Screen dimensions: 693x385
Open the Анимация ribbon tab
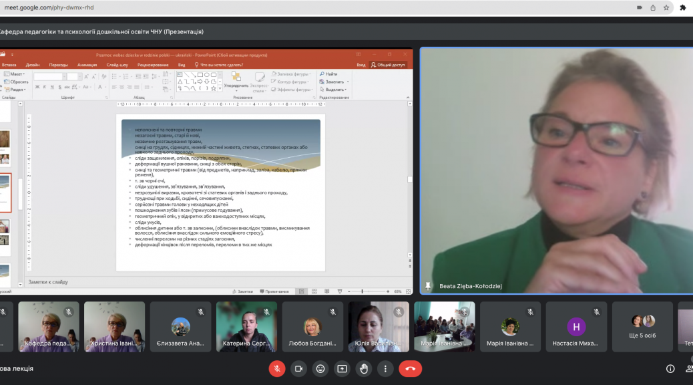87,65
